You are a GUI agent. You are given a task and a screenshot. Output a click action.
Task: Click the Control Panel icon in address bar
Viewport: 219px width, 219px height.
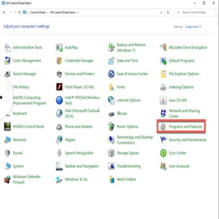pyautogui.click(x=24, y=12)
